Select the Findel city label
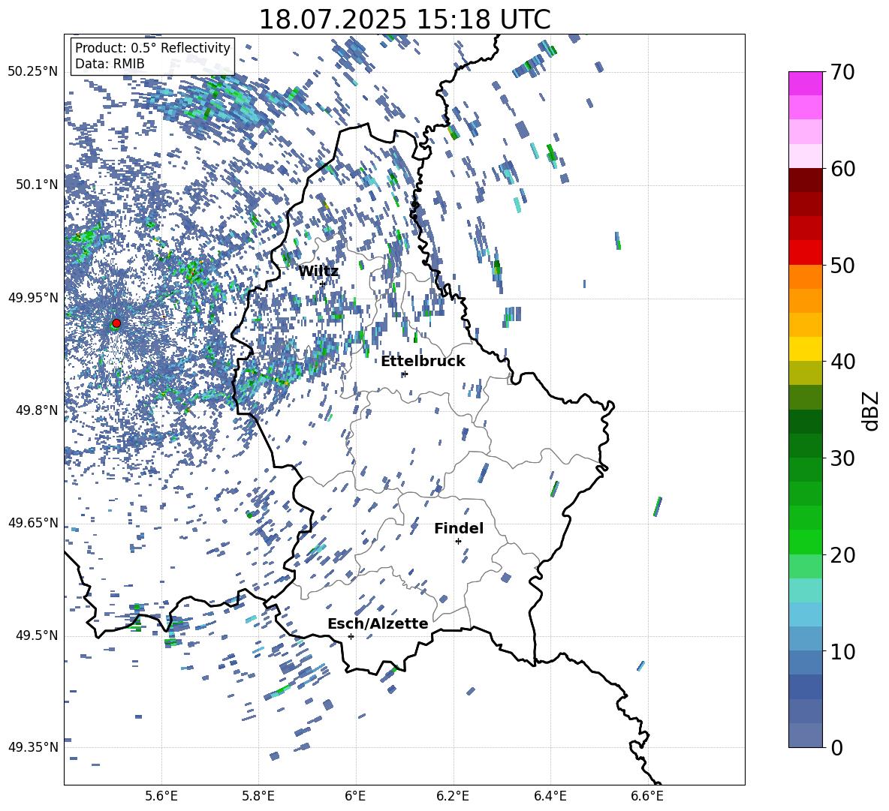889x811 pixels. pyautogui.click(x=459, y=528)
